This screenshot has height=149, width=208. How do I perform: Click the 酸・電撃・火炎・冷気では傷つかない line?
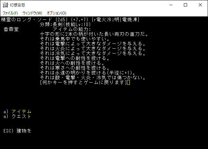[93, 78]
